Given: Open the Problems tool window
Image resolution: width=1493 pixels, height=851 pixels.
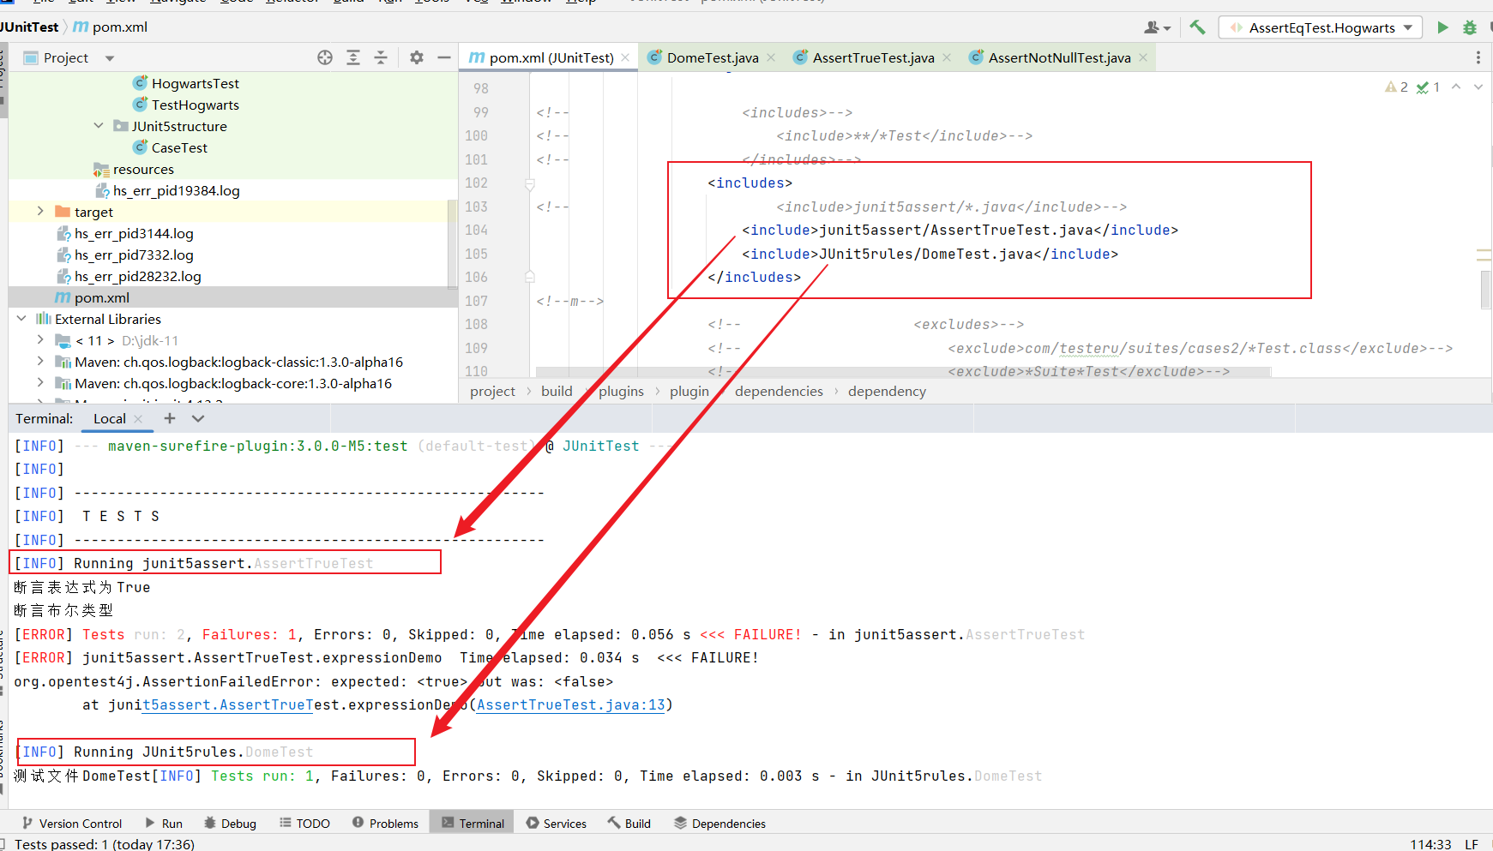Looking at the screenshot, I should 385,823.
